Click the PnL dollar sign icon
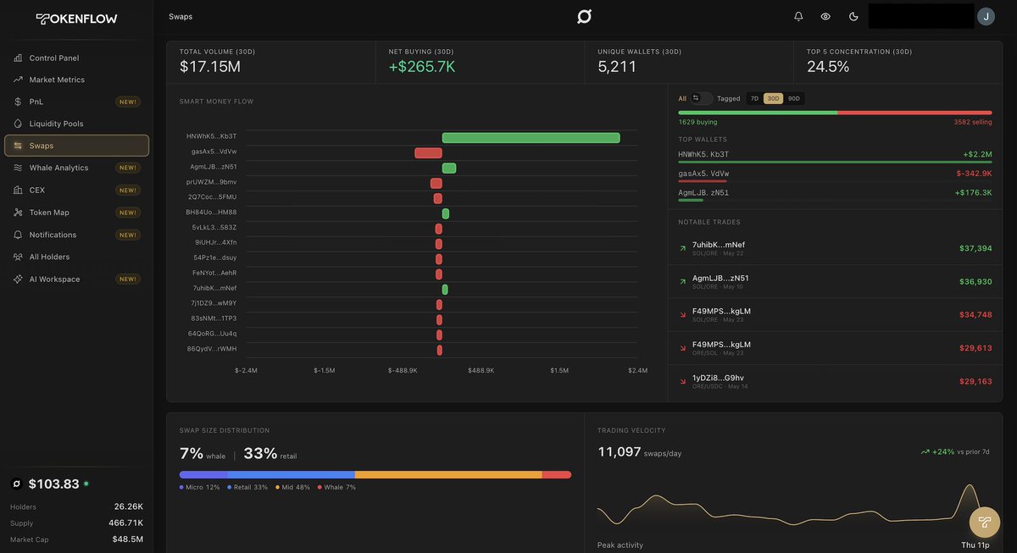The width and height of the screenshot is (1017, 553). (18, 102)
